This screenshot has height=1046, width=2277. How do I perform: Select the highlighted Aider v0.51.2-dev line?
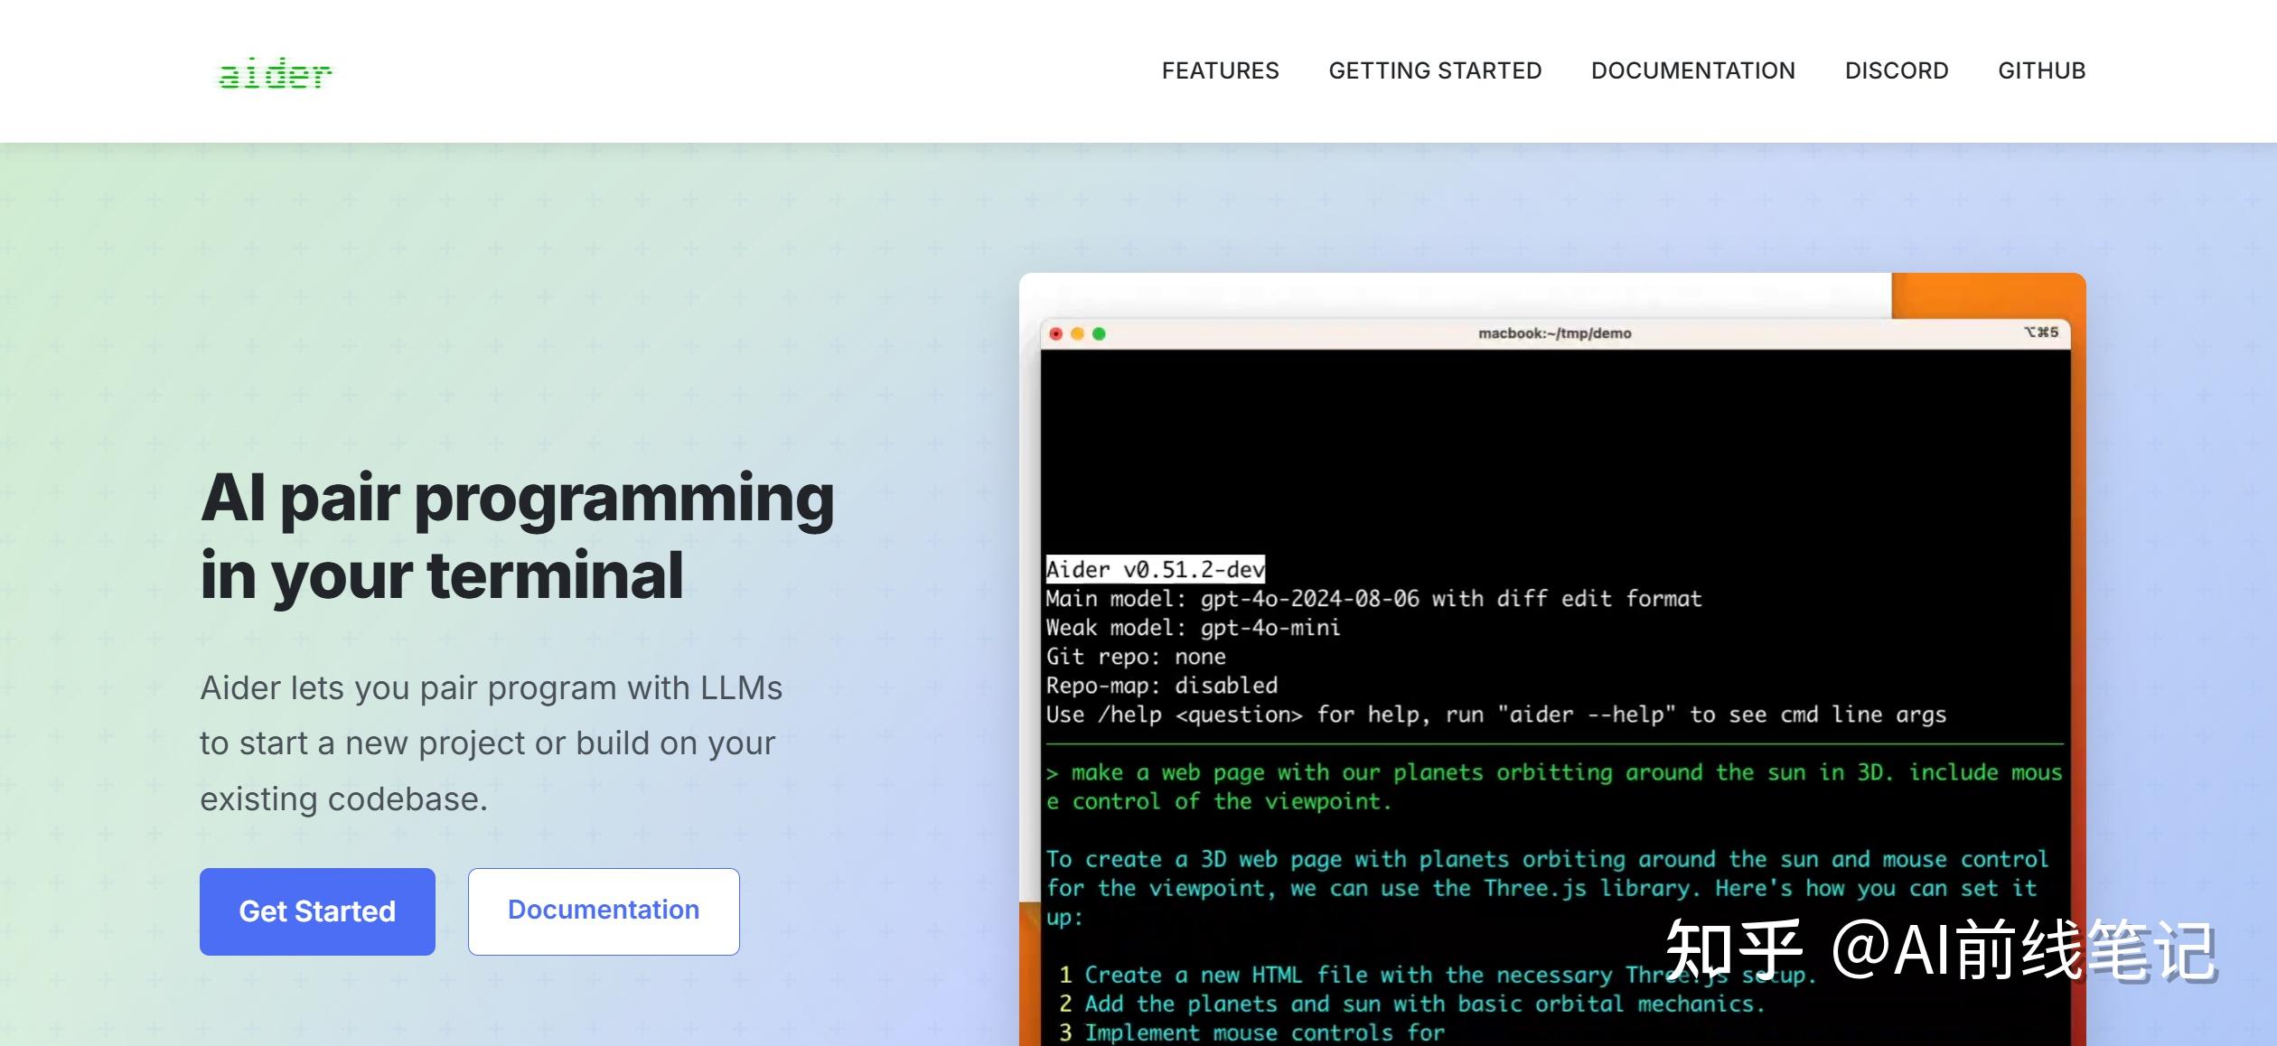tap(1155, 569)
